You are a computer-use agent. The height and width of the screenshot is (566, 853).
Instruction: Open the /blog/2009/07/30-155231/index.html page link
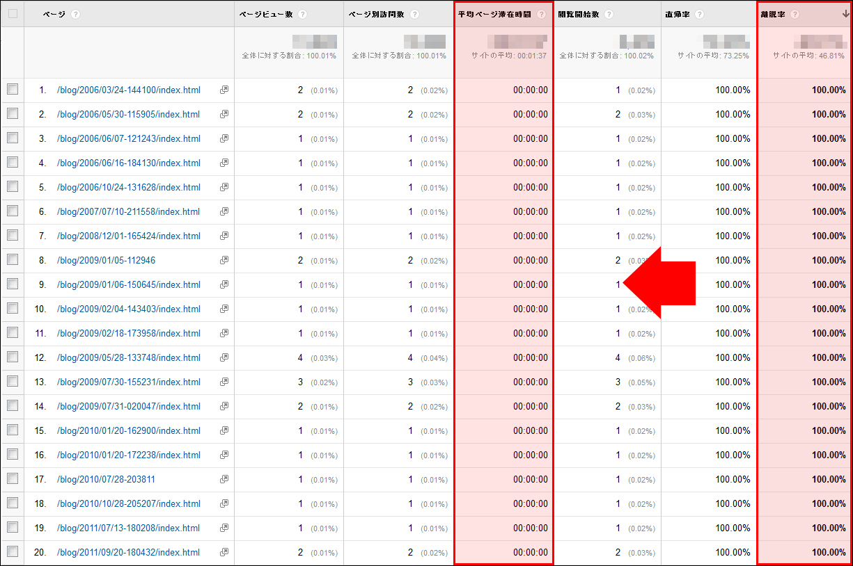click(x=129, y=382)
